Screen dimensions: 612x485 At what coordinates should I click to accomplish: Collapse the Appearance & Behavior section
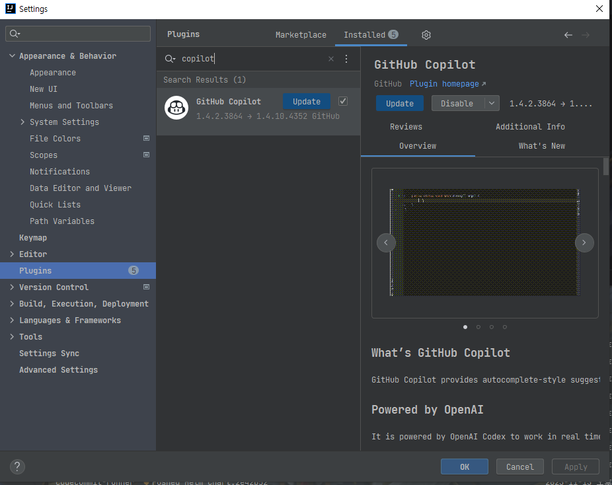(12, 56)
